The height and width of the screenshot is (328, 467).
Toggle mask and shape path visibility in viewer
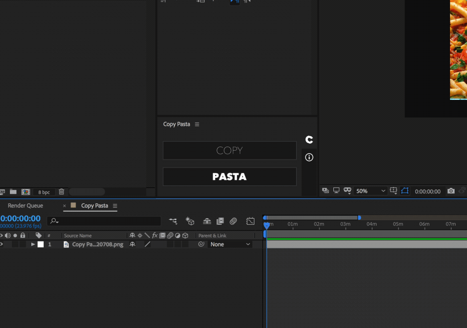click(x=405, y=191)
